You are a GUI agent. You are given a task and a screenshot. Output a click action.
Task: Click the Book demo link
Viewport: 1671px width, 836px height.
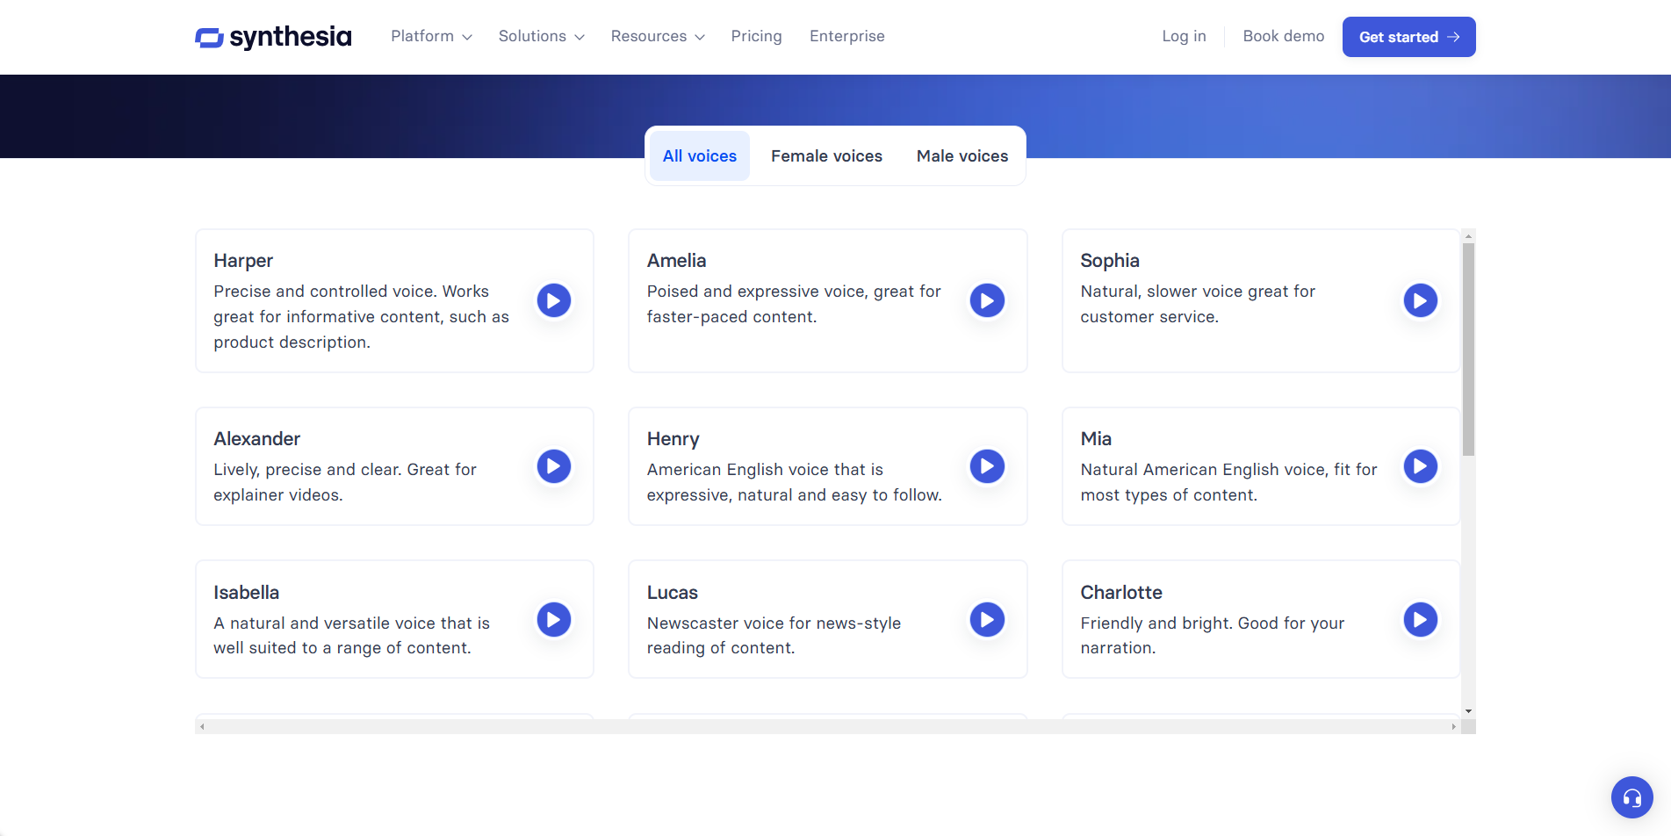1283,36
